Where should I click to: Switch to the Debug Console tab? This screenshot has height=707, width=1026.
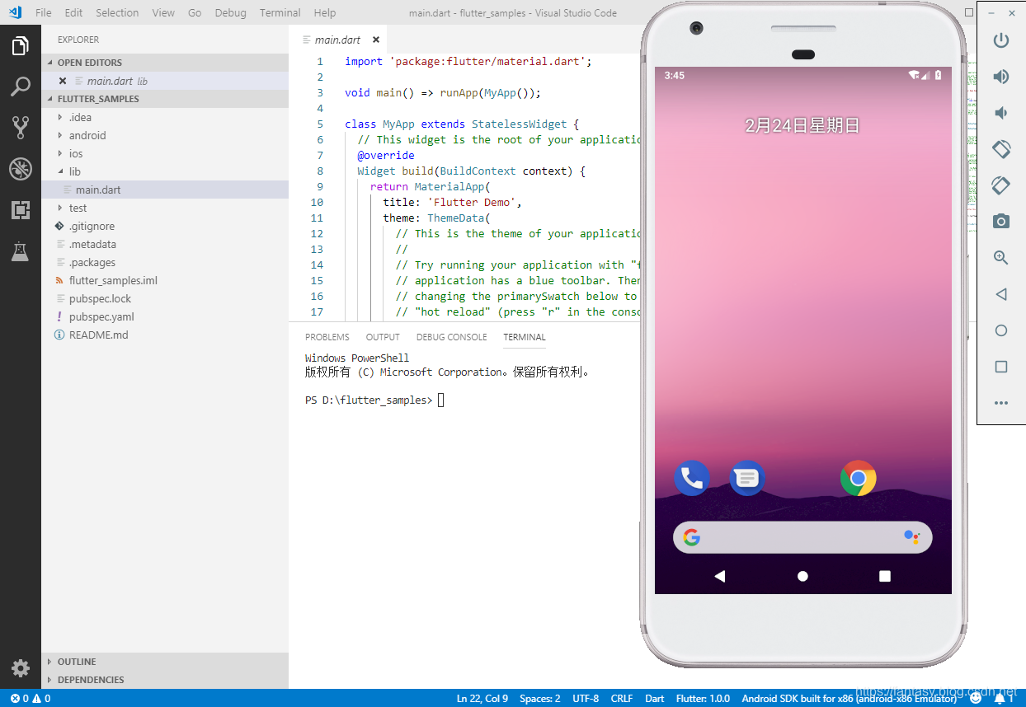pyautogui.click(x=452, y=337)
